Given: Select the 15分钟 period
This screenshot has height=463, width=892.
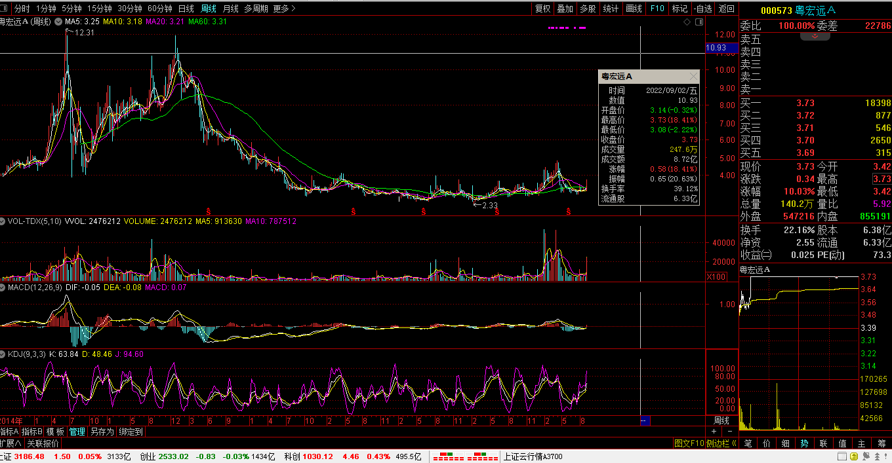Looking at the screenshot, I should pos(100,9).
